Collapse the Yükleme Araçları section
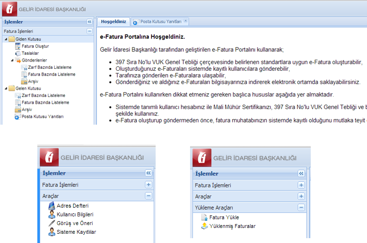The width and height of the screenshot is (367, 243). point(301,208)
